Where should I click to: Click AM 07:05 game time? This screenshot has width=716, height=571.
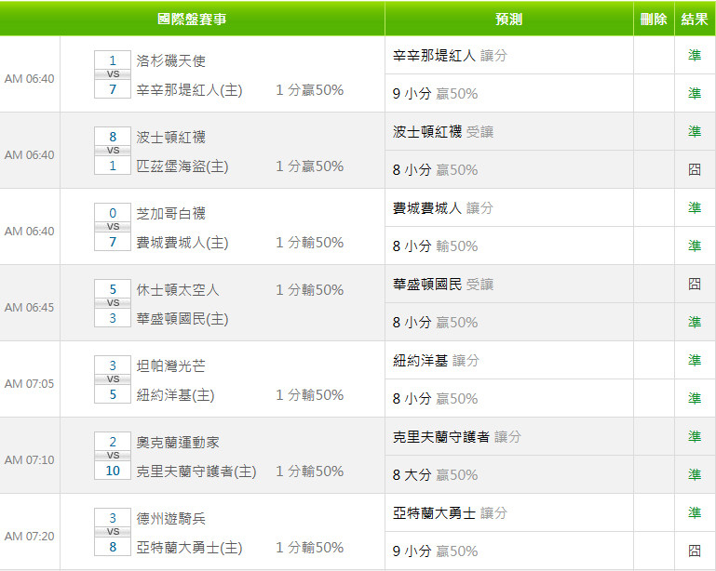click(29, 383)
